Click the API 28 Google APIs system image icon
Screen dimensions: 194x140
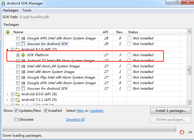pyautogui.click(x=23, y=38)
